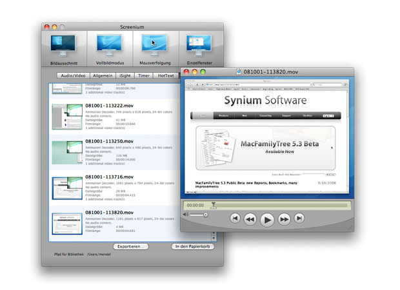Click the MacFamilyTree 5.3 Beta banner in the video
Viewport: 400px width, 290px height.
tap(266, 148)
